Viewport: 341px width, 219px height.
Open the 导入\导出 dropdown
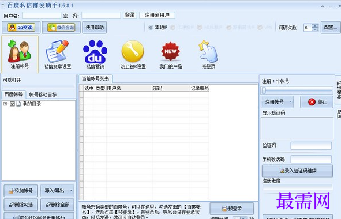[58, 191]
